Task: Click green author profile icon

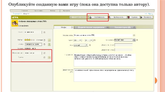Action: [x=49, y=44]
